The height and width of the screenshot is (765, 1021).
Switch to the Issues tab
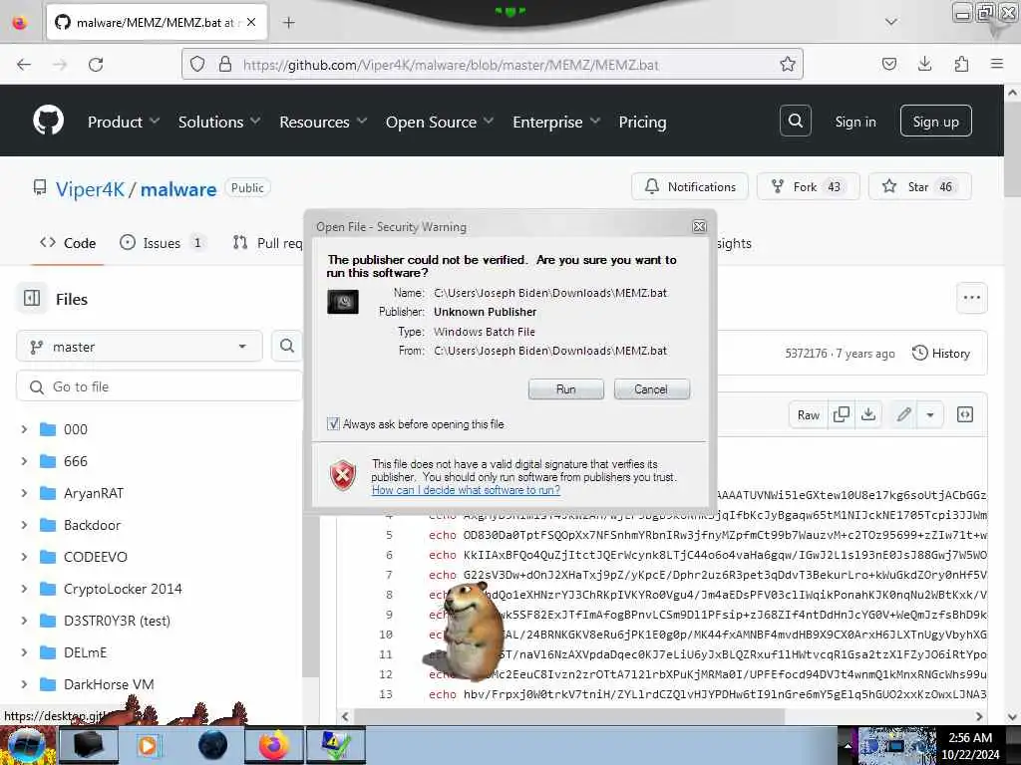coord(163,243)
